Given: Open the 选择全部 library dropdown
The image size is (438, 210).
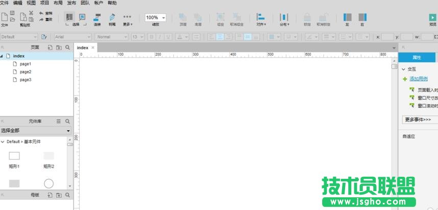Looking at the screenshot, I should 35,131.
